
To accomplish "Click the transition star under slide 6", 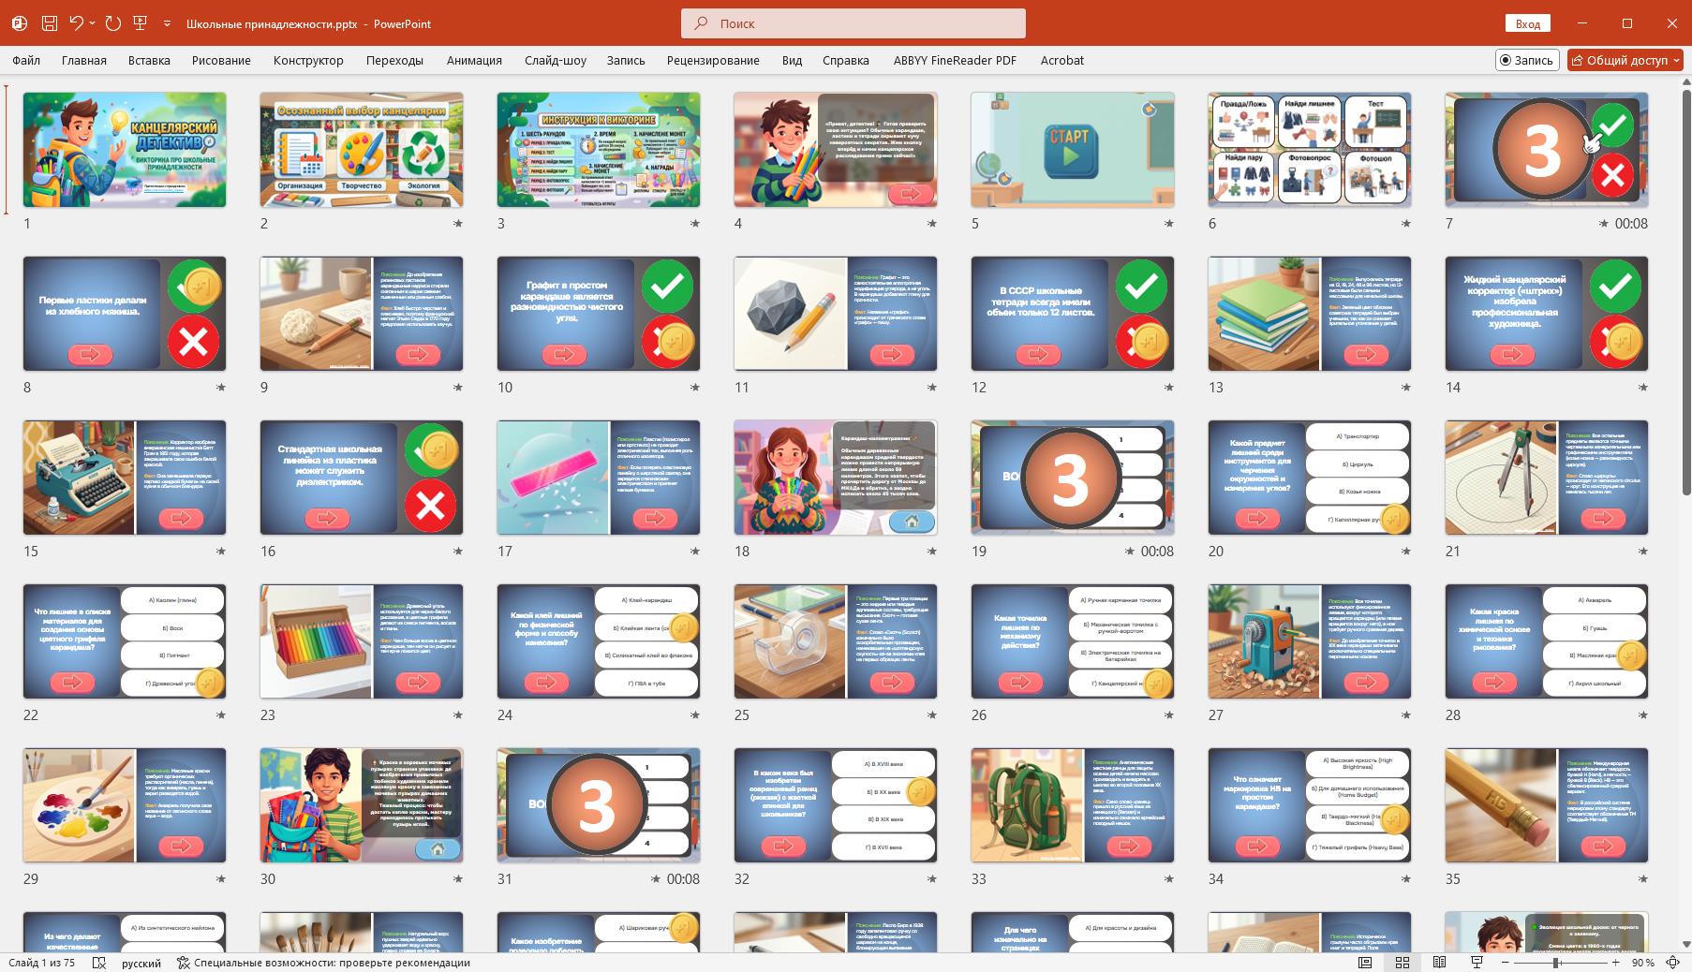I will pos(1406,224).
